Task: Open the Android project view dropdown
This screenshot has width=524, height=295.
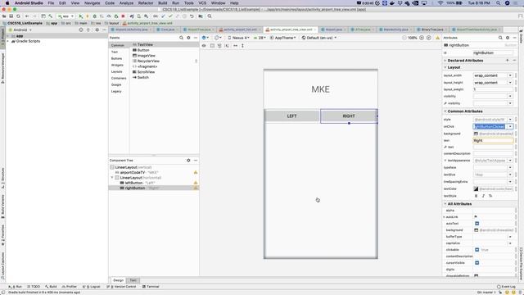Action: click(x=20, y=29)
